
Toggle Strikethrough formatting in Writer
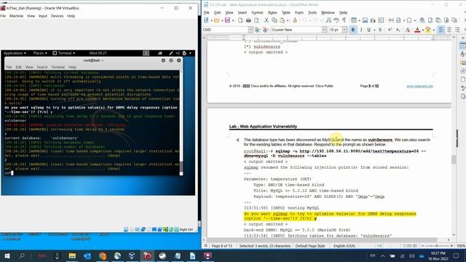click(380, 30)
